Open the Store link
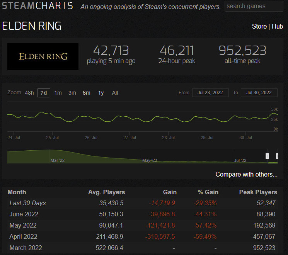 pos(259,26)
